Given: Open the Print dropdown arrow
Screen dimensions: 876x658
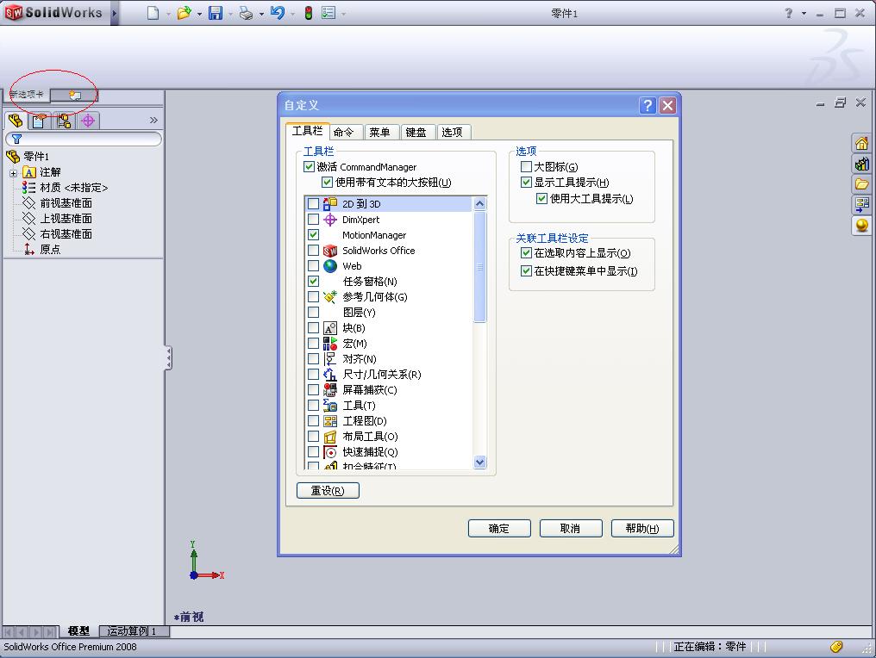Looking at the screenshot, I should (x=261, y=14).
